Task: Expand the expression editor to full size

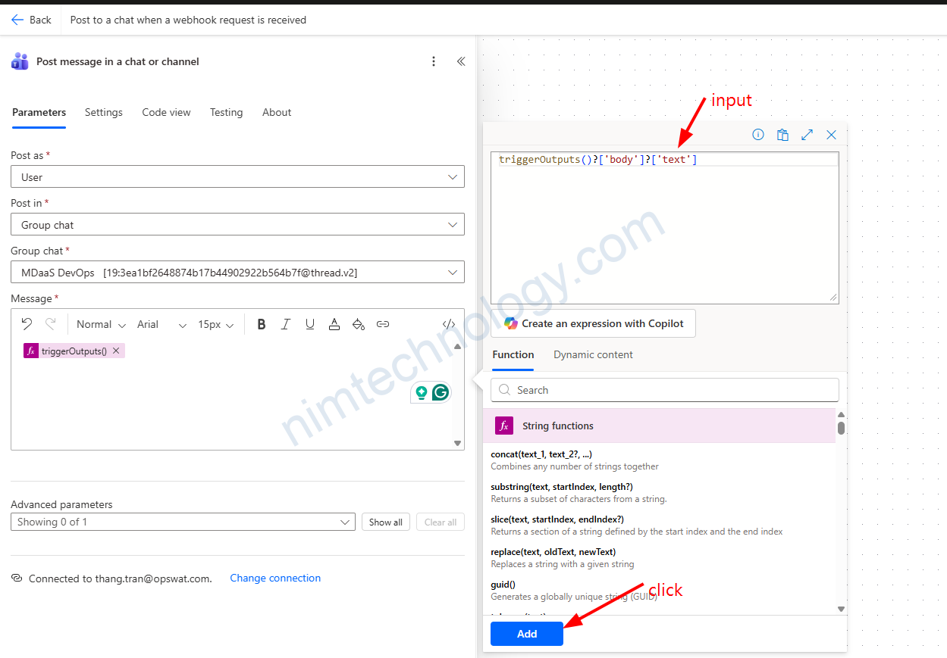Action: click(807, 135)
